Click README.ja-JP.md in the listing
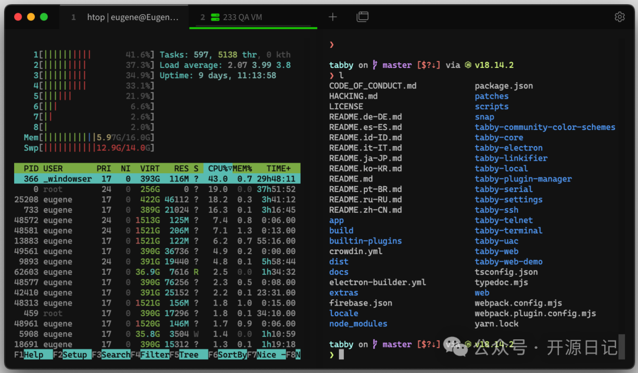The image size is (638, 373). [366, 158]
